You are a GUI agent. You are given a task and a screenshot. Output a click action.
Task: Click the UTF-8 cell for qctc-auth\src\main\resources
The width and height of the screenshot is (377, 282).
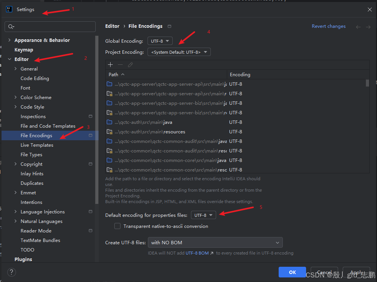236,132
